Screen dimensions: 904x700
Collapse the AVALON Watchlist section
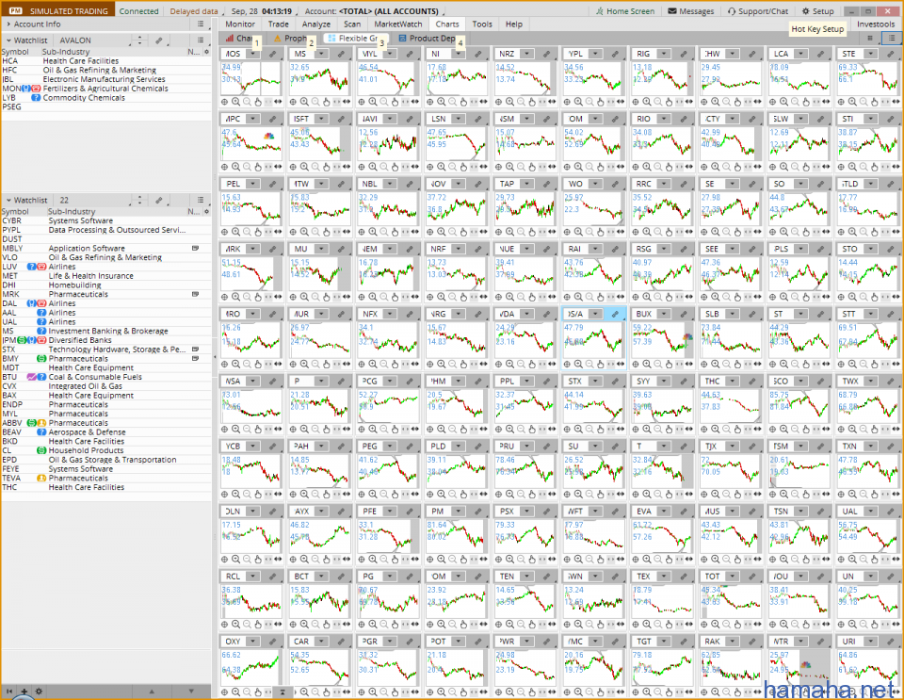(x=8, y=41)
